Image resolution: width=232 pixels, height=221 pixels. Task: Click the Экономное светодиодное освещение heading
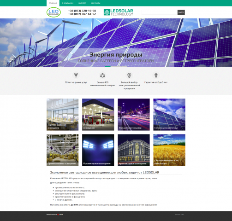coord(105,173)
